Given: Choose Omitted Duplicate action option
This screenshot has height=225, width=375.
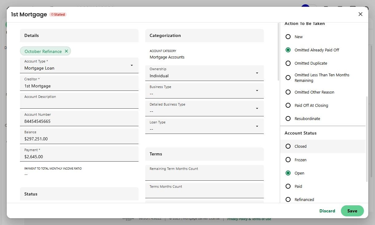Looking at the screenshot, I should [288, 63].
